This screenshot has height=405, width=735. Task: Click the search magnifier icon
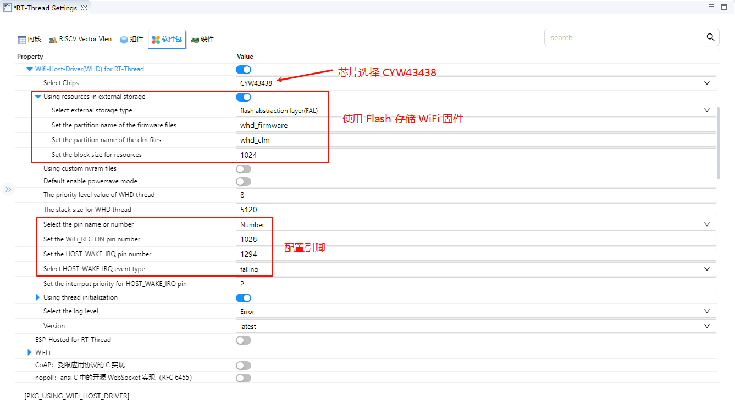(710, 37)
